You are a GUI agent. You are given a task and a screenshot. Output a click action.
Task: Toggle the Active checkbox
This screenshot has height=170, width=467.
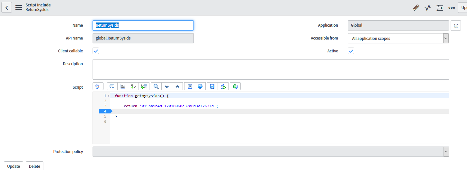(x=351, y=51)
